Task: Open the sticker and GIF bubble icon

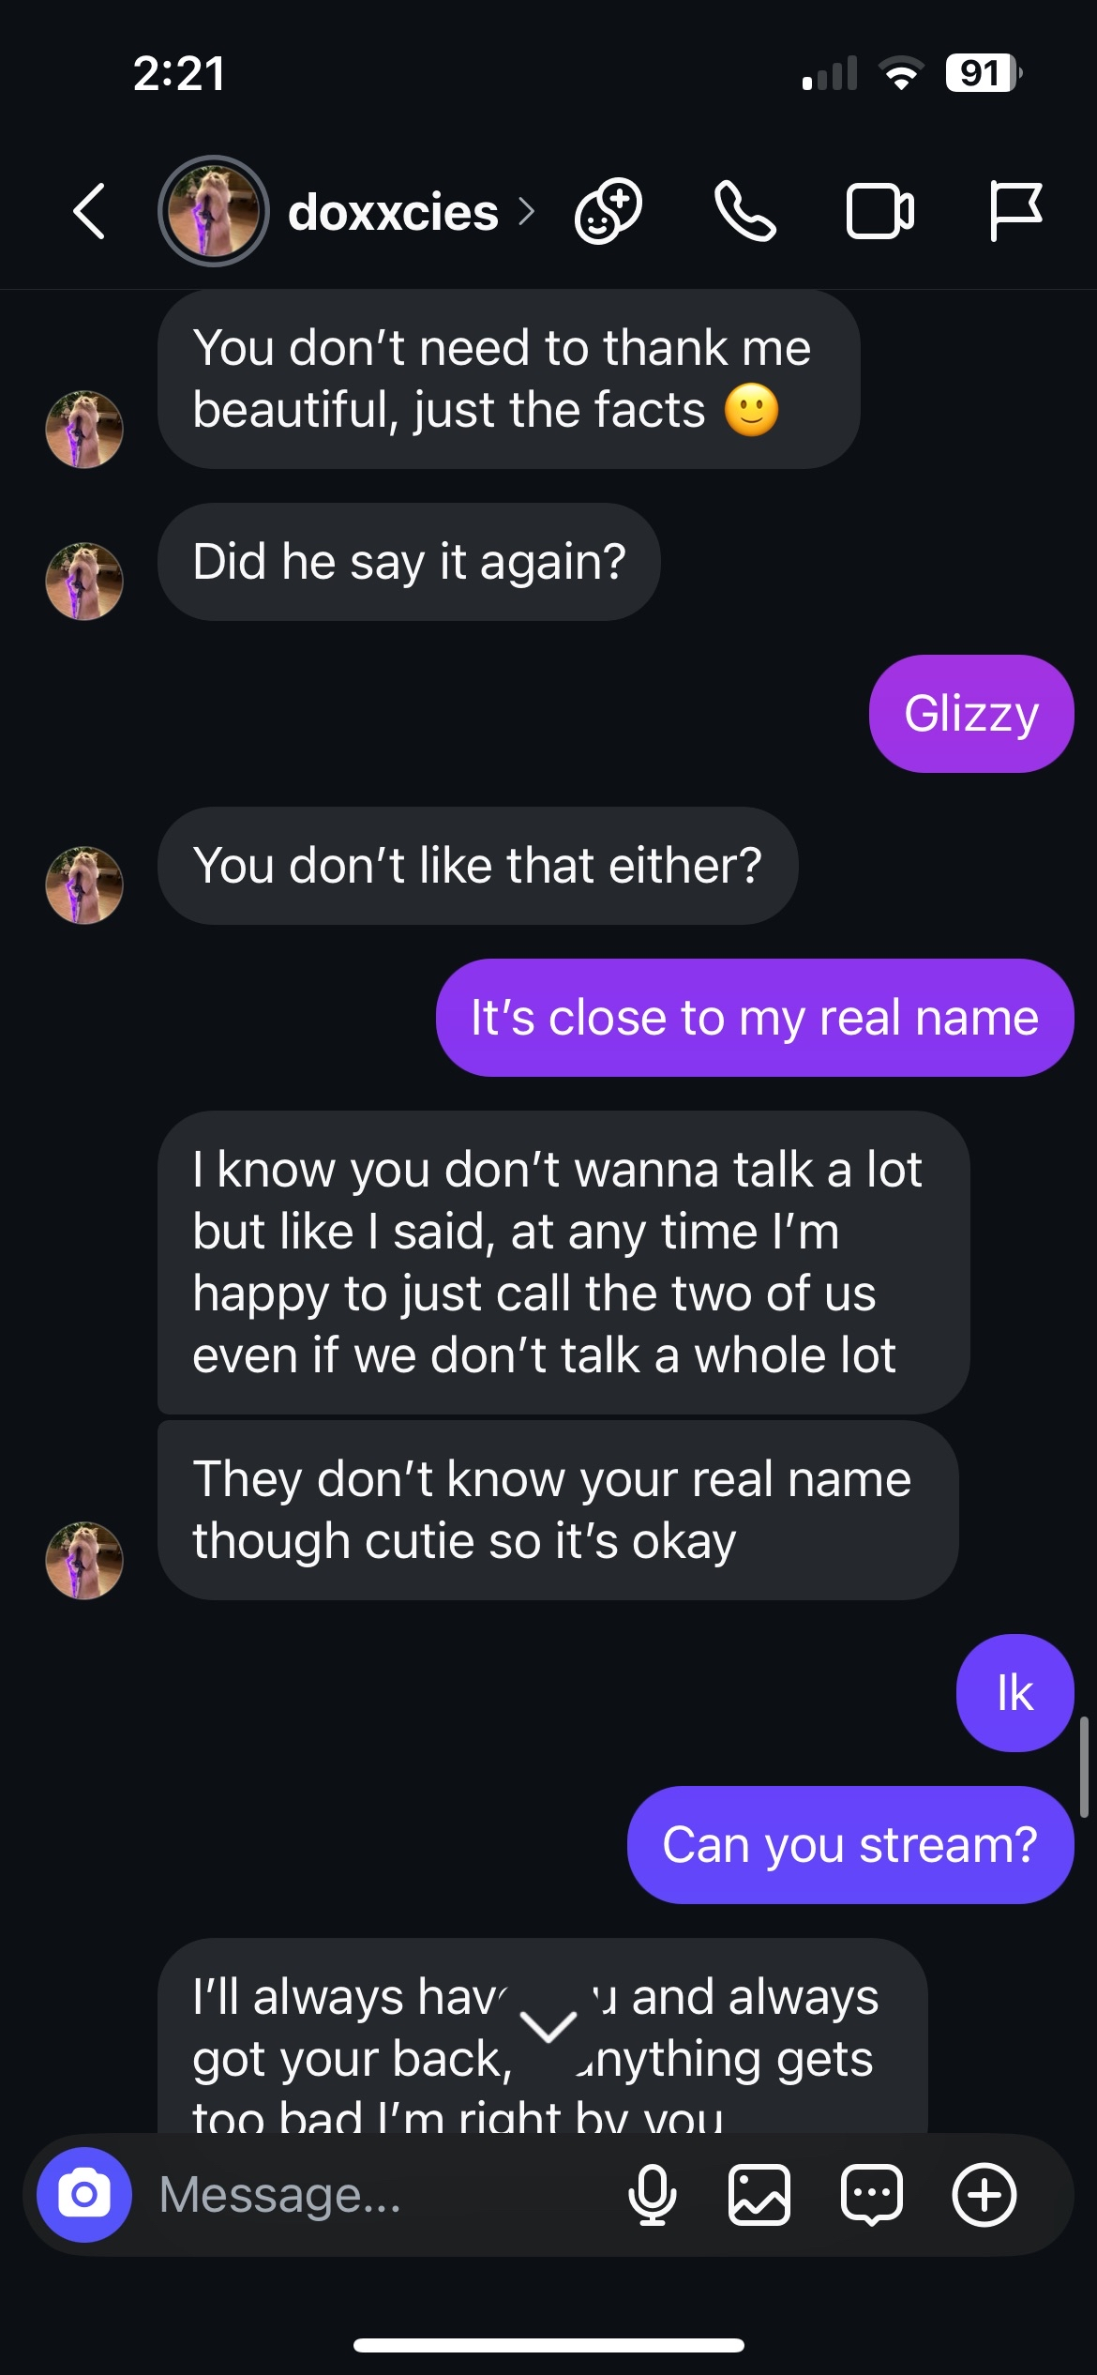Action: [x=872, y=2195]
